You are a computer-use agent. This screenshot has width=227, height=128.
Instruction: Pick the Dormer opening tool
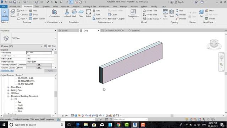tap(181, 19)
